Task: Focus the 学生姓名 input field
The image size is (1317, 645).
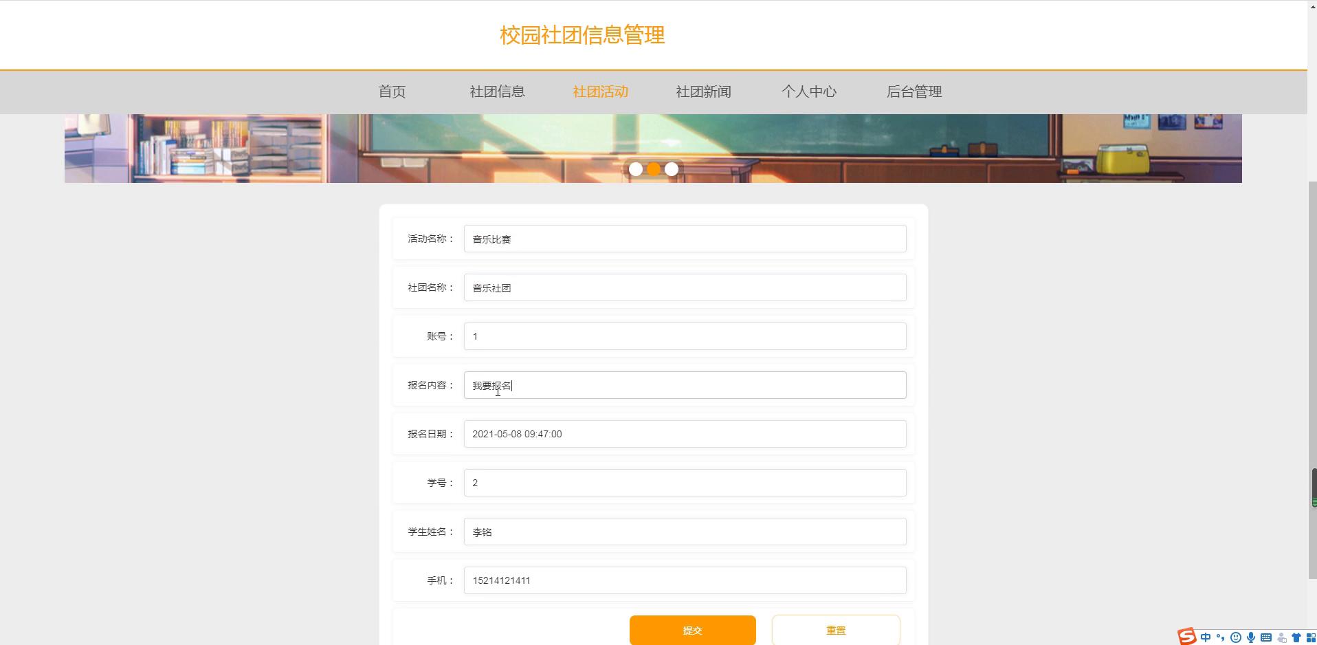Action: (685, 532)
